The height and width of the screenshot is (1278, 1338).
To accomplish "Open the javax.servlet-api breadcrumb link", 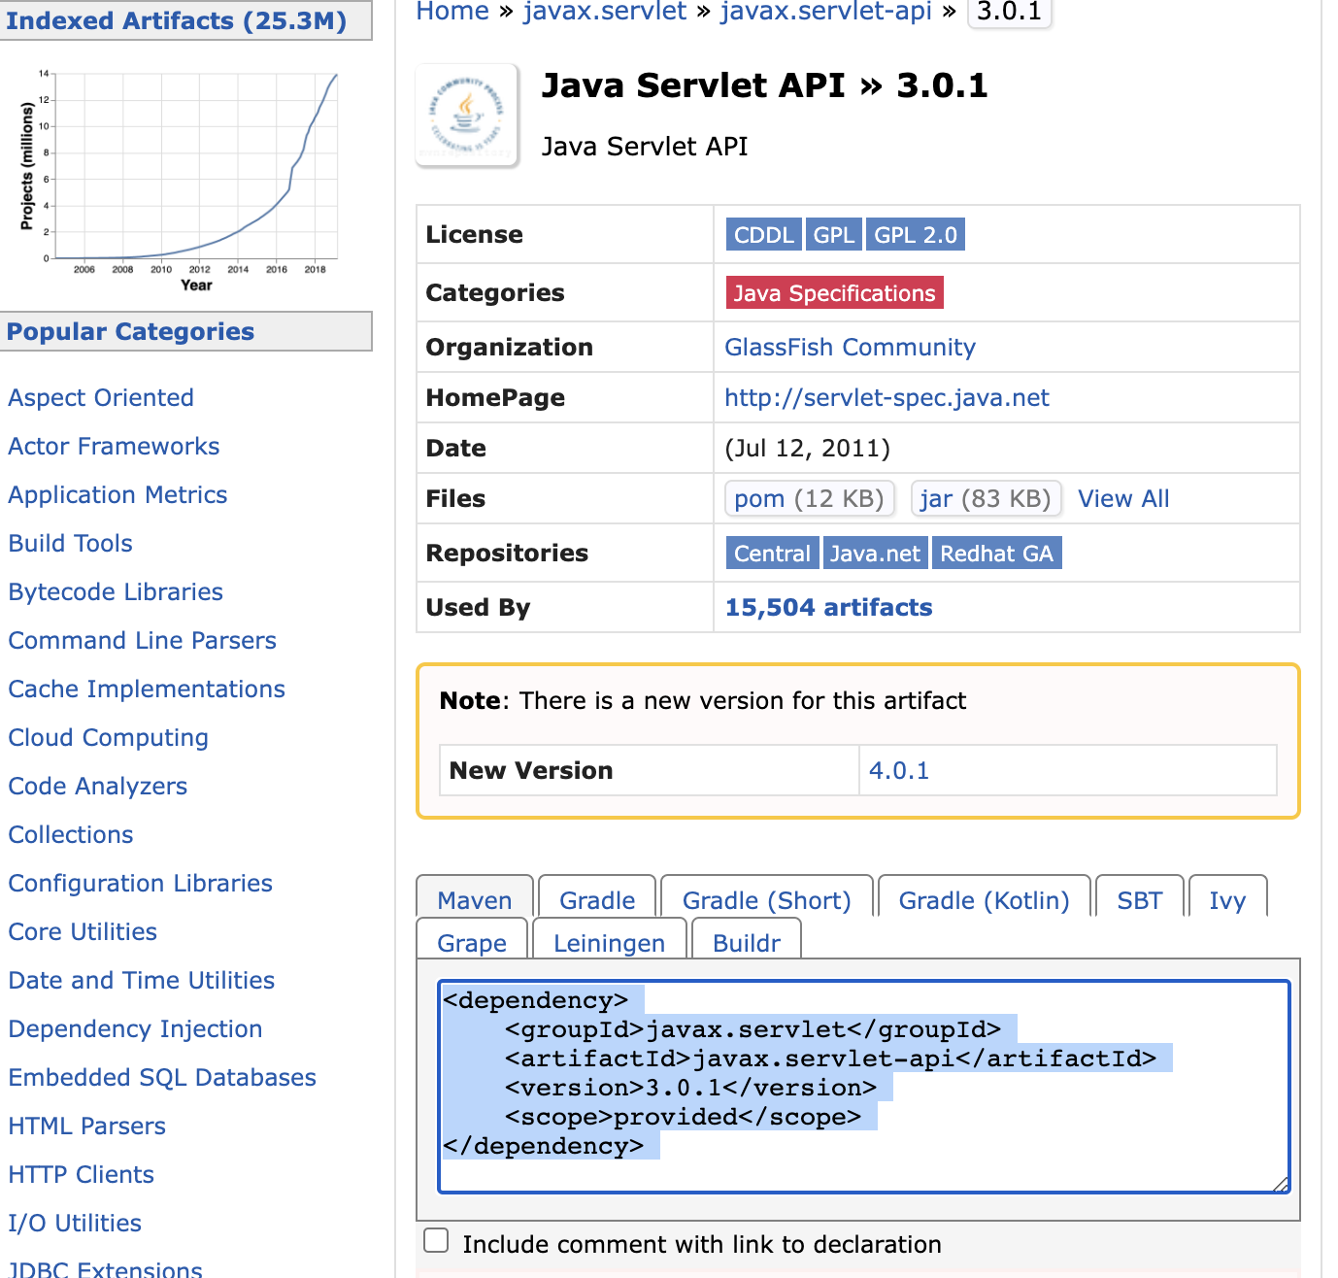I will 825,12.
